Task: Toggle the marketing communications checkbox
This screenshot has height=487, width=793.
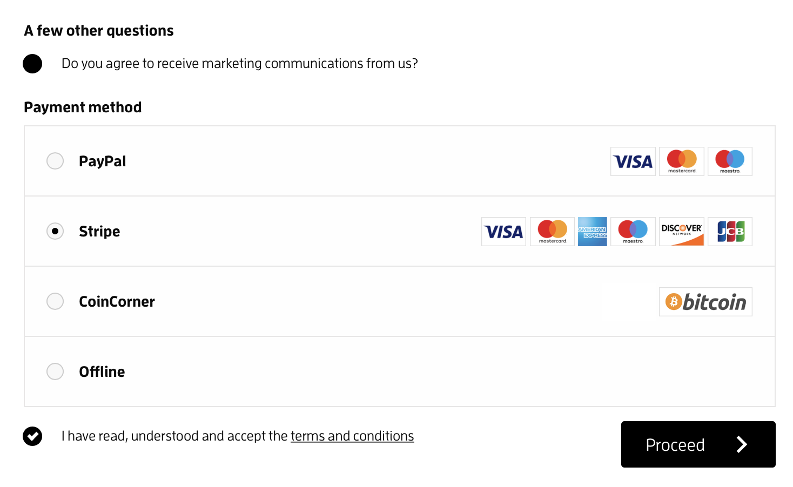Action: 32,63
